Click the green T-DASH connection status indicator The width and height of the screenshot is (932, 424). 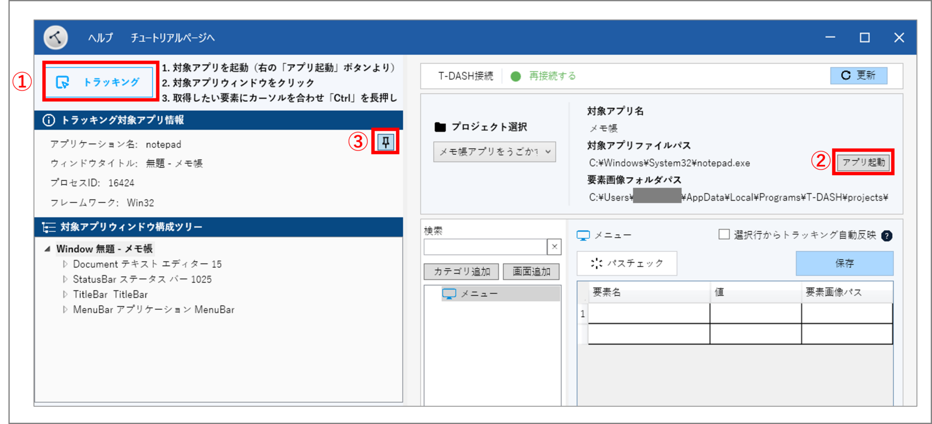(516, 76)
